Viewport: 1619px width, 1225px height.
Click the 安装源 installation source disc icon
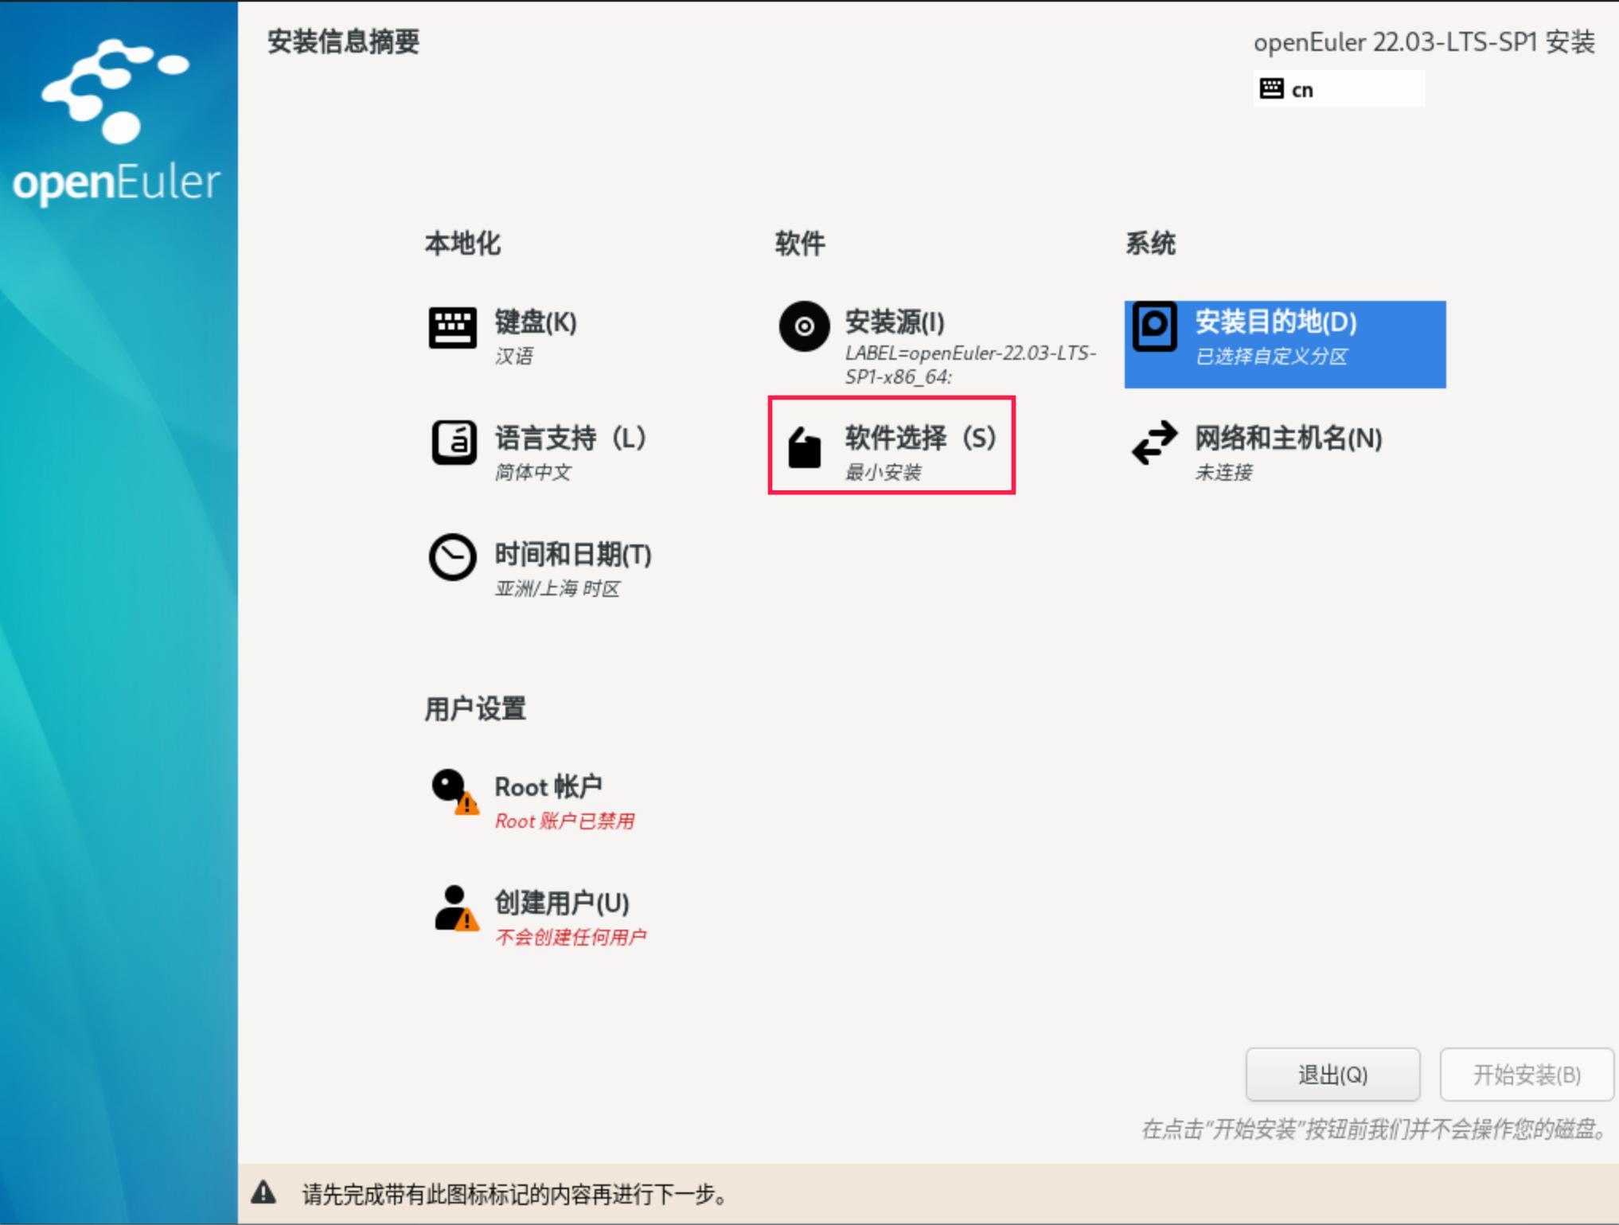(x=804, y=325)
